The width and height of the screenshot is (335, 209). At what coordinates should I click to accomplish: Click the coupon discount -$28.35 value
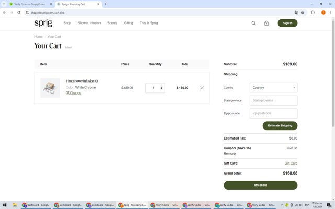[x=292, y=148]
